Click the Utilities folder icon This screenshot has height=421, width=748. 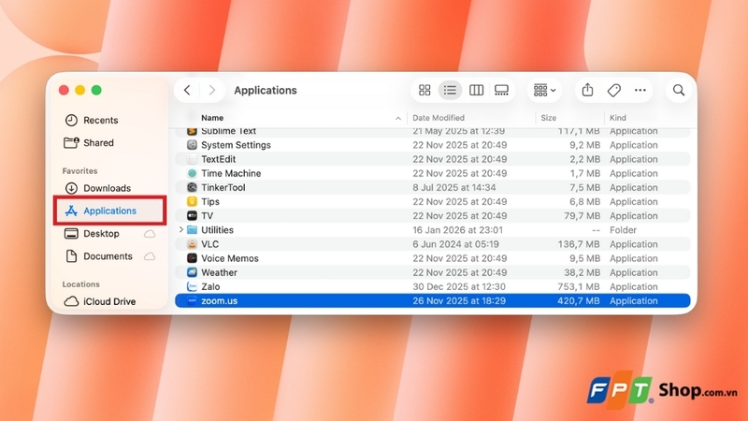[192, 230]
